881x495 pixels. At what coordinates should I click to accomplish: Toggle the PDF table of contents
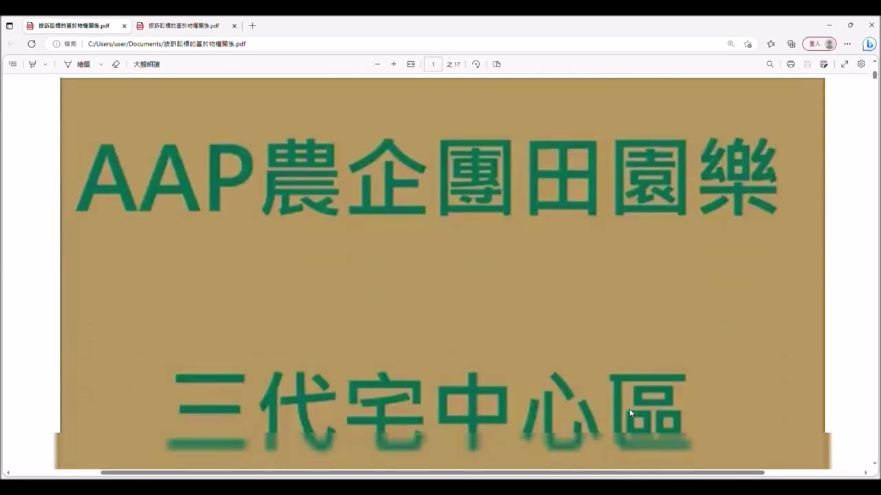tap(12, 64)
